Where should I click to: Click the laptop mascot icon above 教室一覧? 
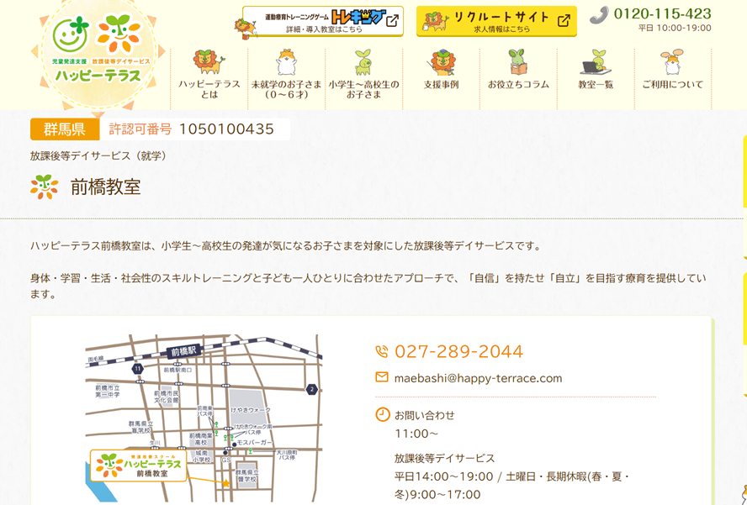596,62
